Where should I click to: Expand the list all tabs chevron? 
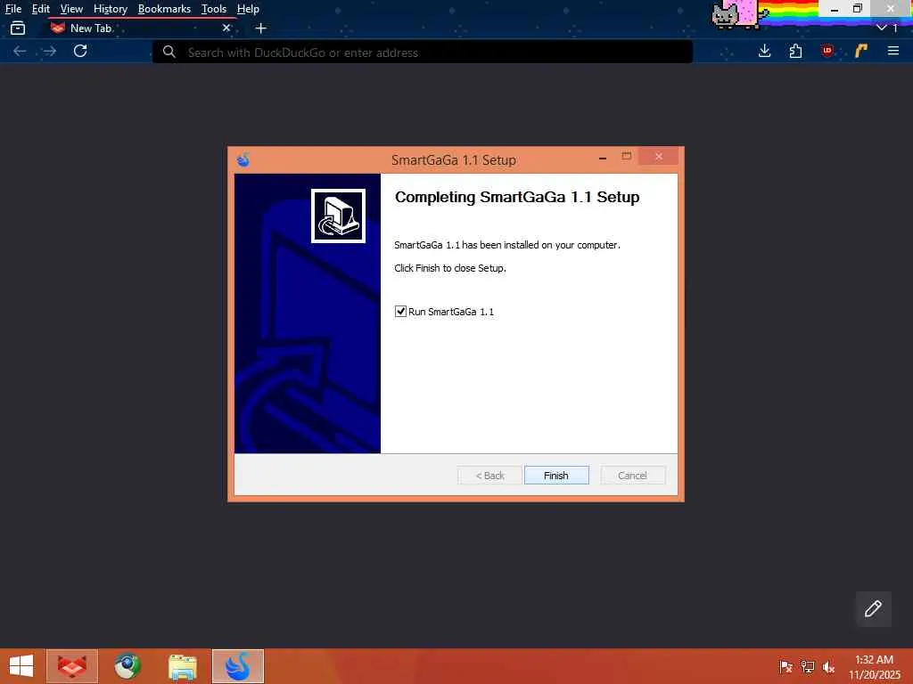(882, 28)
